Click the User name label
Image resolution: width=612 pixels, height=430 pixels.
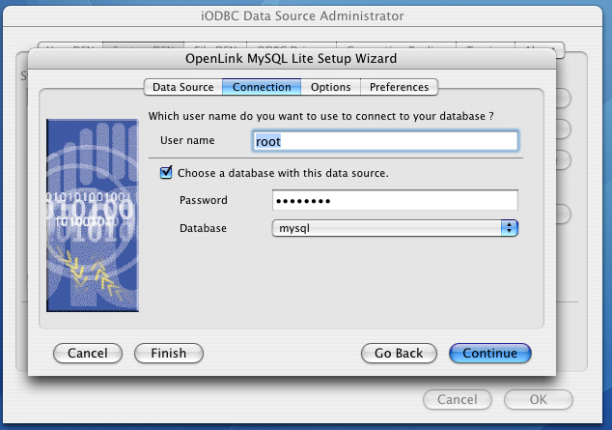tap(187, 140)
